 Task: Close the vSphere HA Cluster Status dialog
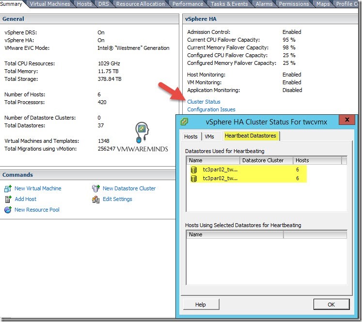click(x=347, y=120)
